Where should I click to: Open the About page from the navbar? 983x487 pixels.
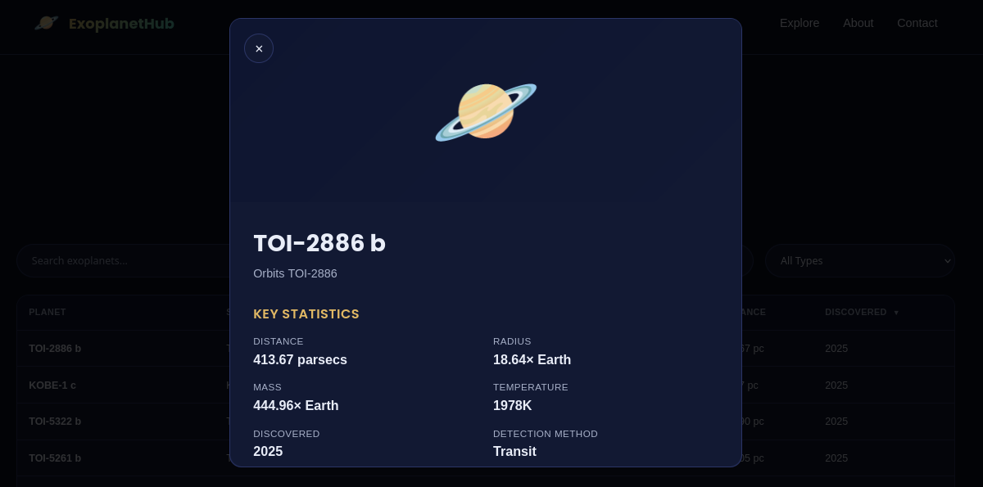(x=858, y=23)
